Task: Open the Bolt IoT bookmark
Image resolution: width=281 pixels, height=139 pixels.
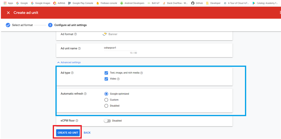Action: tap(153, 3)
